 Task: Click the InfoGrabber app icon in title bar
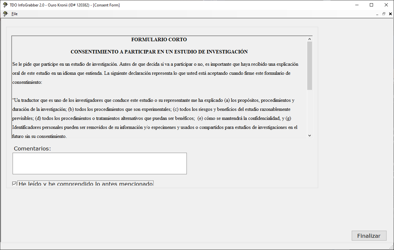click(x=5, y=5)
